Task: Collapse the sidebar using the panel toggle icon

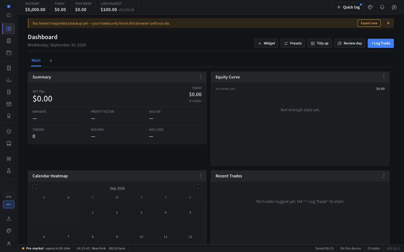Action: 9,15
